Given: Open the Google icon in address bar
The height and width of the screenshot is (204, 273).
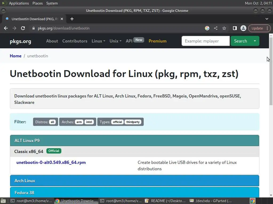Looking at the screenshot, I should point(207,28).
